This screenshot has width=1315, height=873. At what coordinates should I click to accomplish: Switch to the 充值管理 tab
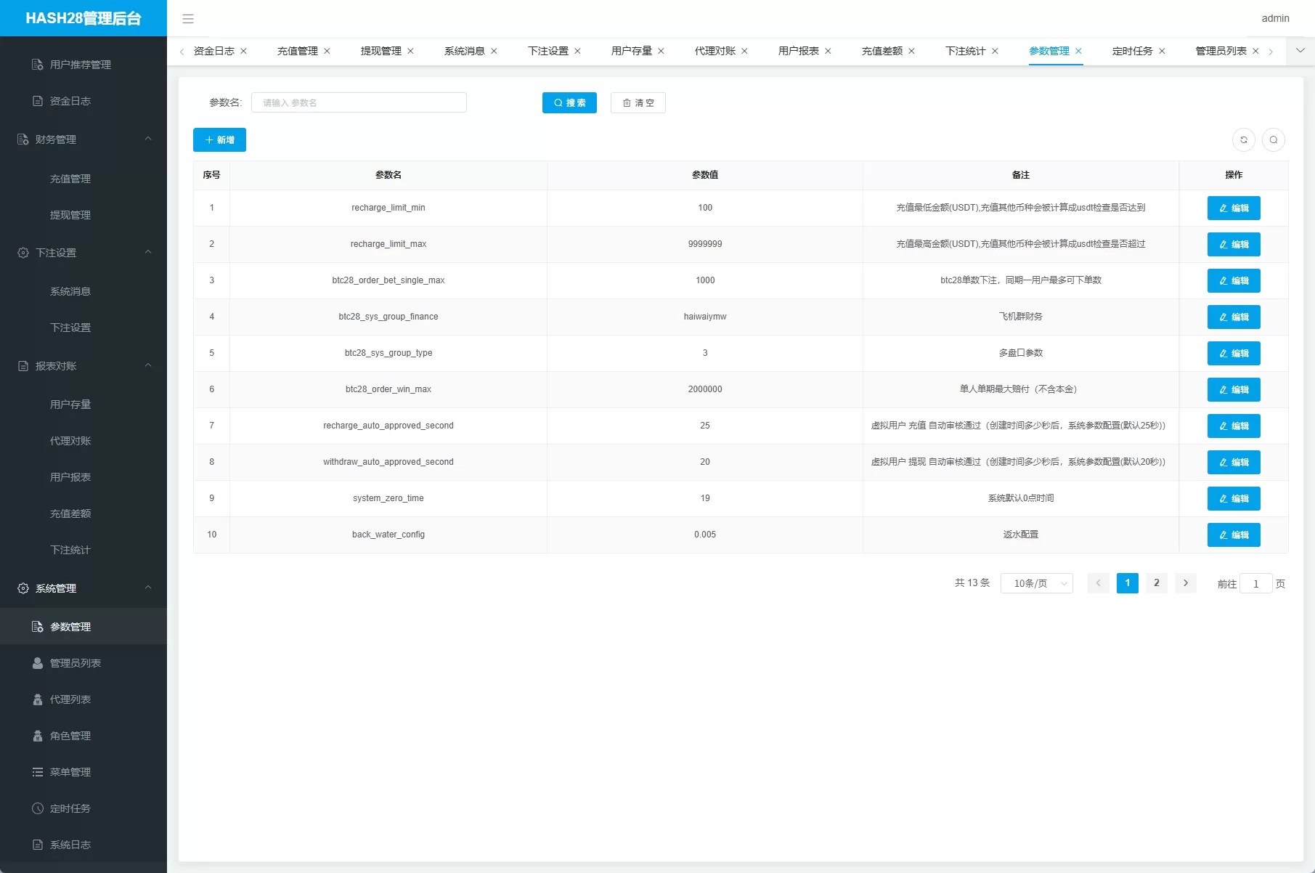(x=297, y=51)
